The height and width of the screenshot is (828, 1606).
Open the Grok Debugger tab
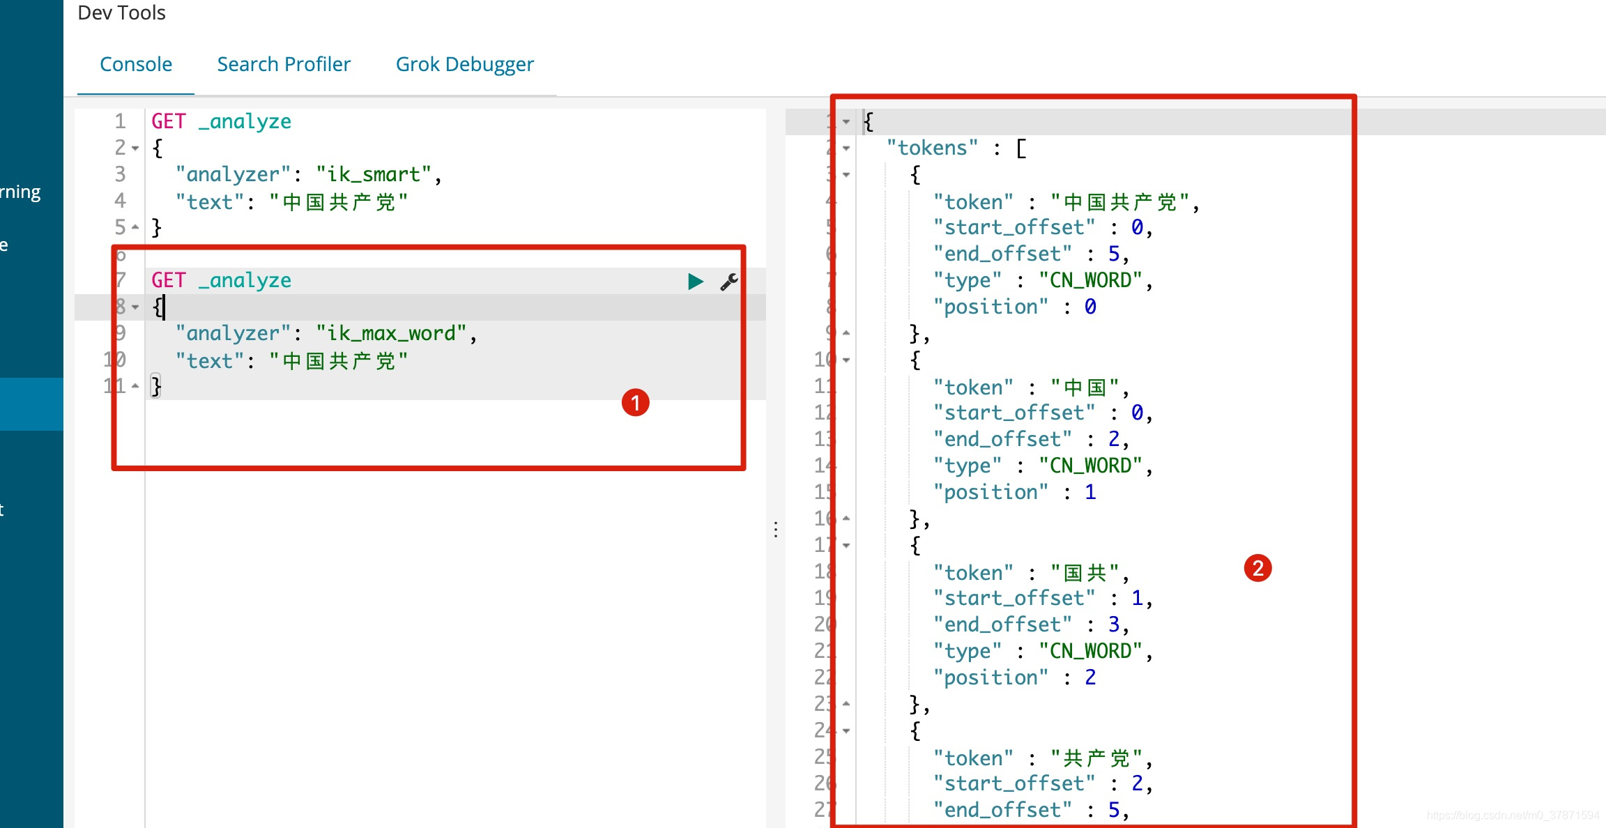tap(464, 64)
